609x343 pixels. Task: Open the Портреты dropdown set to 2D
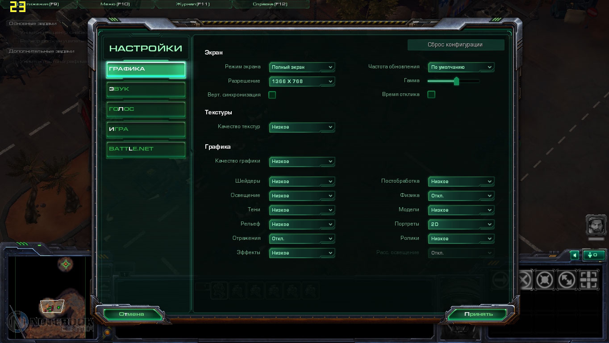461,224
